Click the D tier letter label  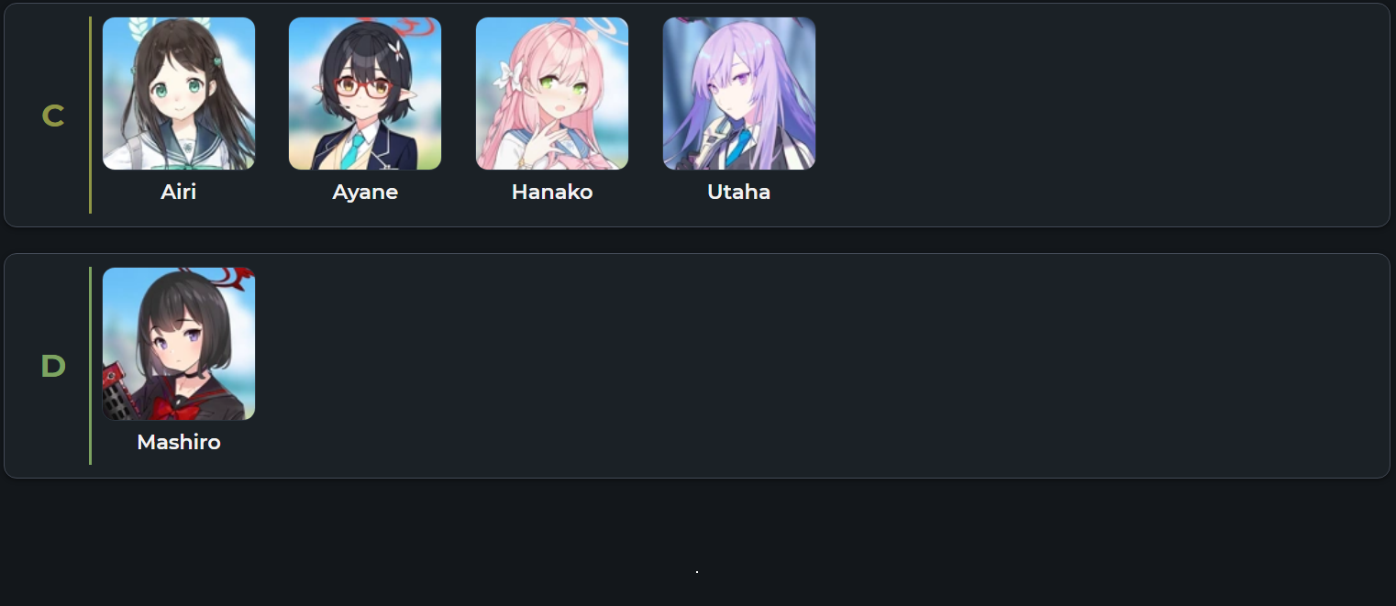[x=53, y=367]
